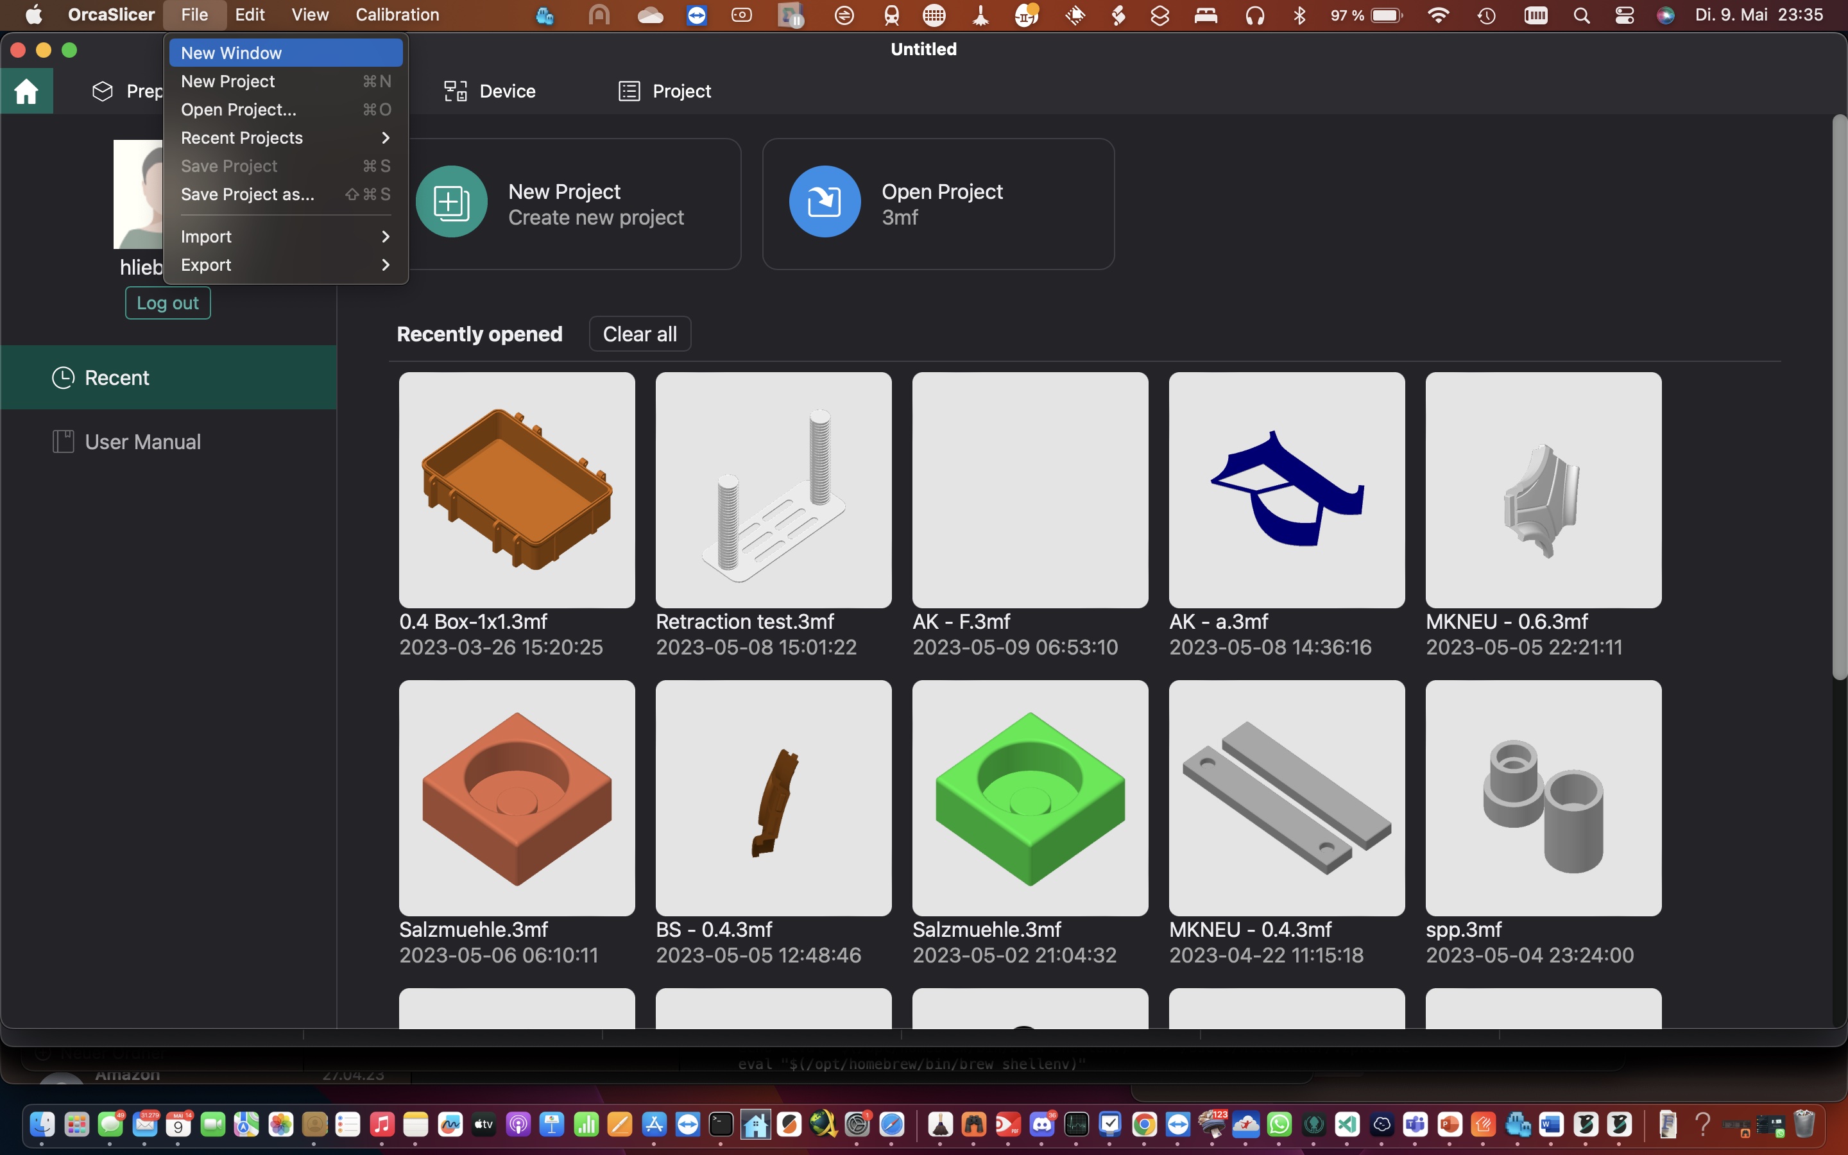Click the Prepare cube icon
Screen dimensions: 1848x1155
[x=102, y=91]
